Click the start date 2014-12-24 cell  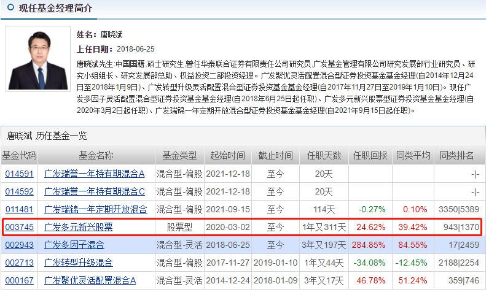click(228, 280)
